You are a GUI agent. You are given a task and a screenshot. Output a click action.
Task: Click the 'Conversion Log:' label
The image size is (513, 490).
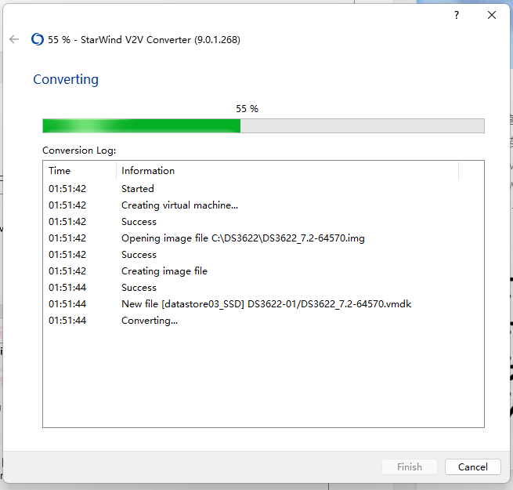click(79, 151)
